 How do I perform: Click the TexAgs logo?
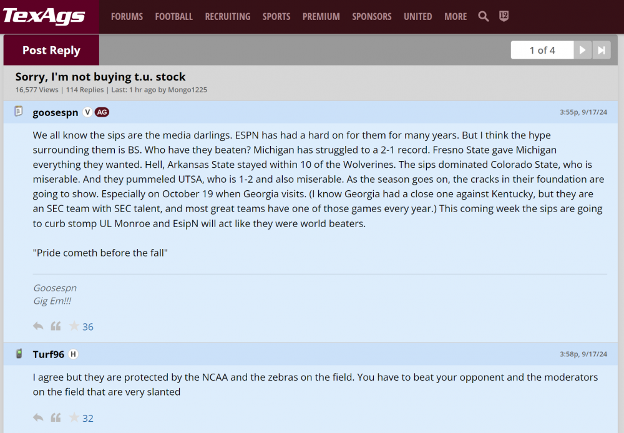44,16
